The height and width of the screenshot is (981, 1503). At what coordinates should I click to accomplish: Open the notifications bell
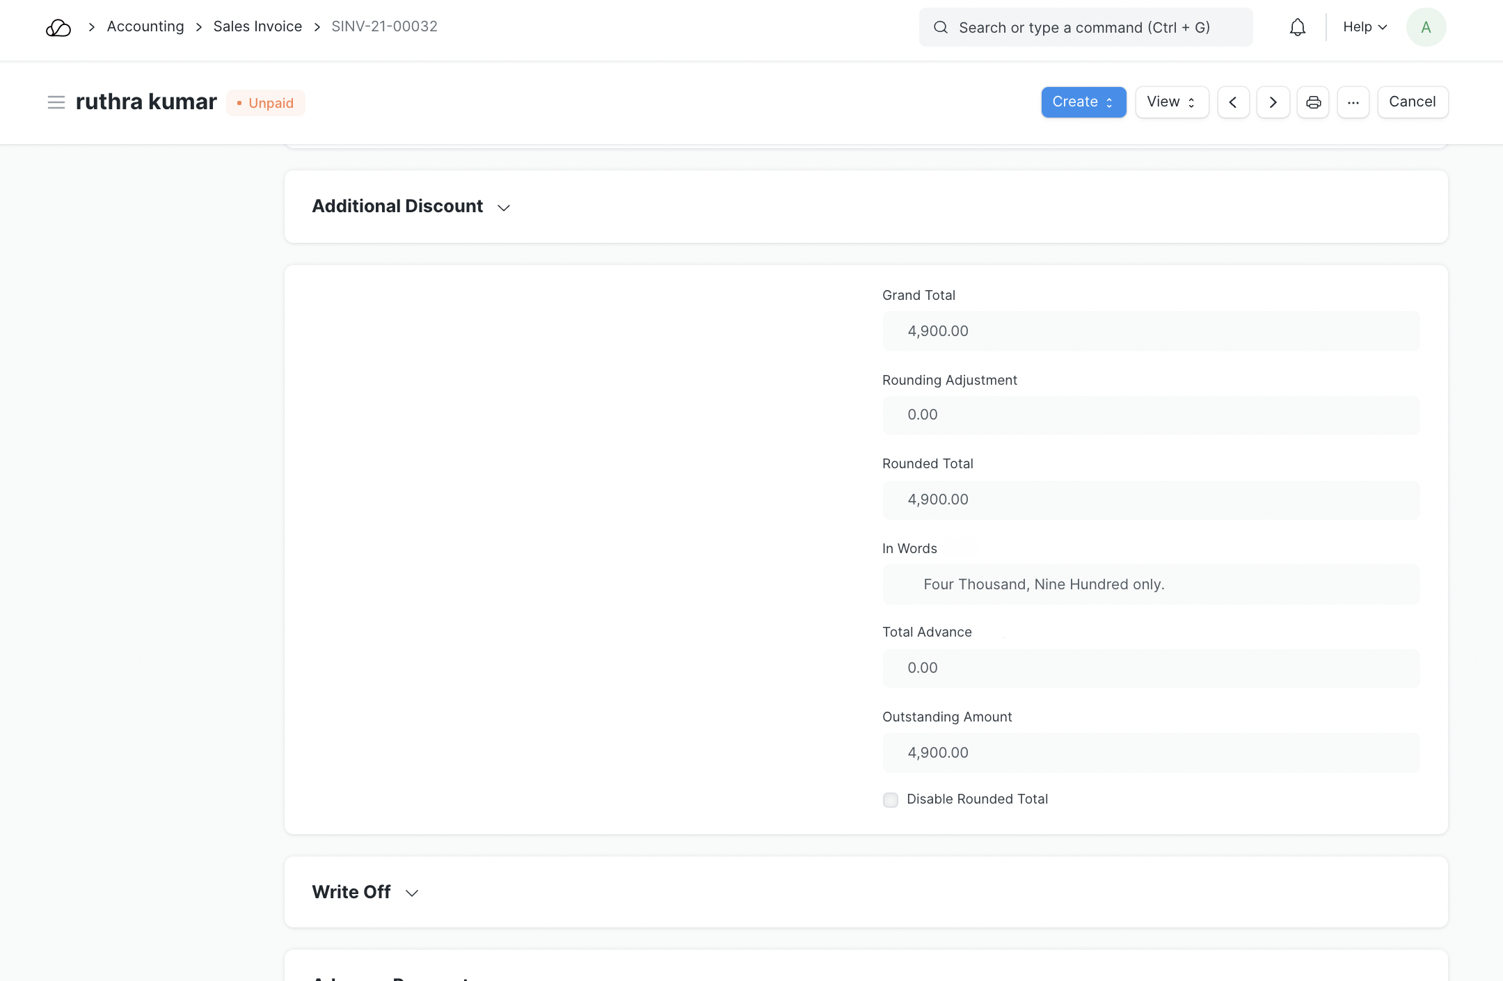point(1297,27)
